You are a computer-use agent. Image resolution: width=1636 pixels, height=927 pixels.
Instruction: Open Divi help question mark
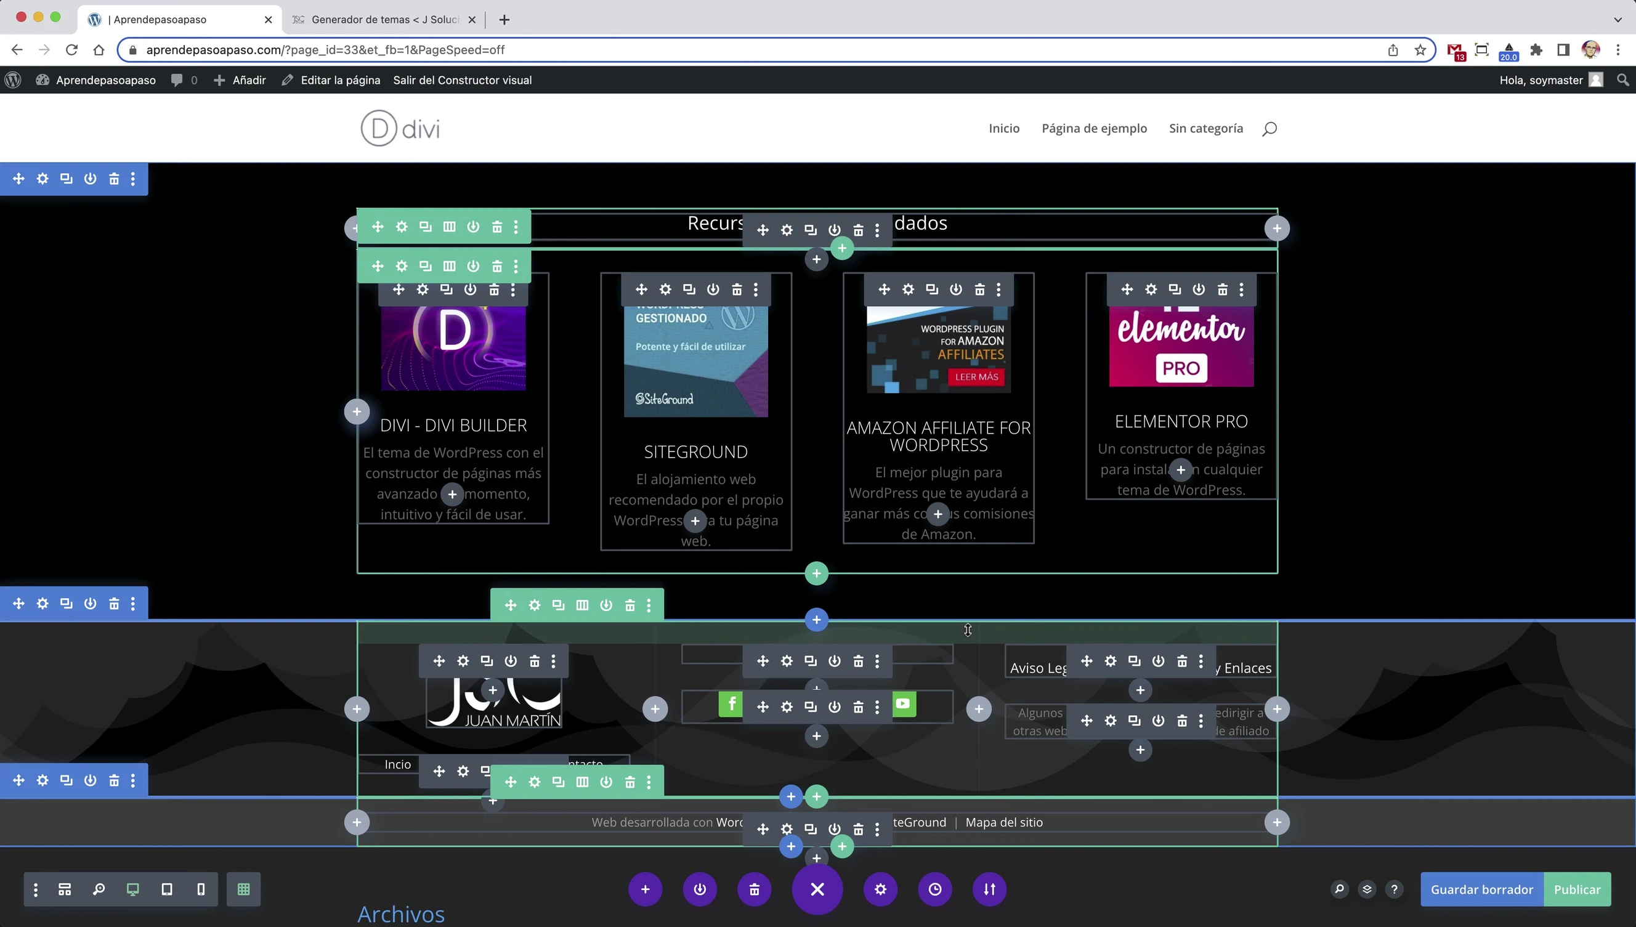coord(1394,889)
